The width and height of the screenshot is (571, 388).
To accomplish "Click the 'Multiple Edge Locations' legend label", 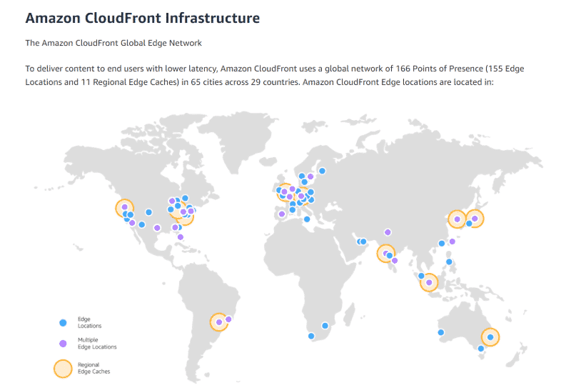I will [97, 343].
